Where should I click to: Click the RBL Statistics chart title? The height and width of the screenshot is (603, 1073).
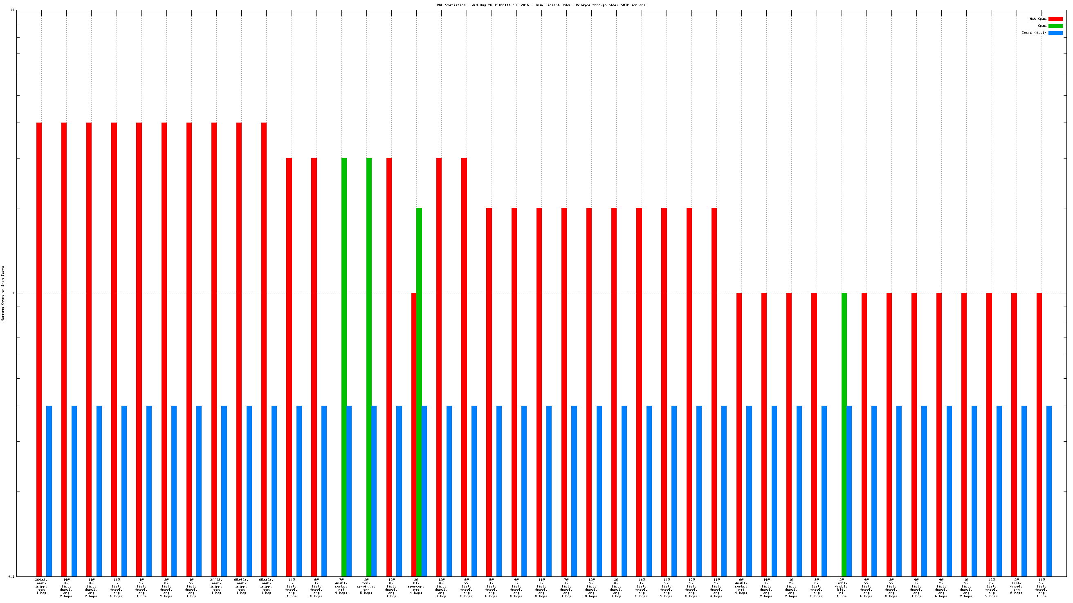click(541, 5)
